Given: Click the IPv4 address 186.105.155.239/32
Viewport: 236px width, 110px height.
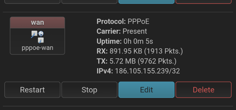Looking at the screenshot, I should (147, 71).
